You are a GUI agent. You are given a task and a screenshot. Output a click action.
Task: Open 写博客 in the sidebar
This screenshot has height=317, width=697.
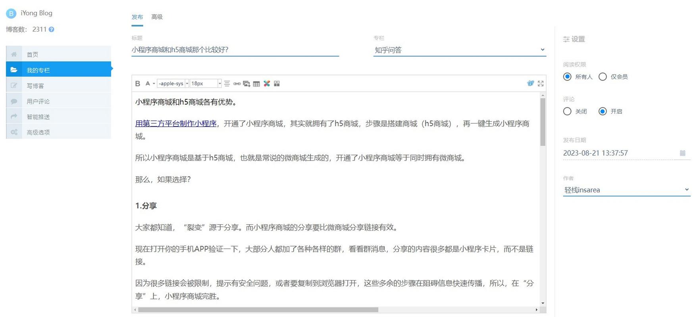pyautogui.click(x=58, y=85)
